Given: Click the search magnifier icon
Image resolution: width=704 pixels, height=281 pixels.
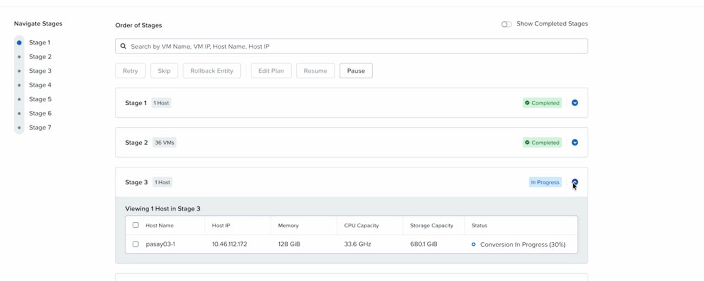Looking at the screenshot, I should point(124,47).
